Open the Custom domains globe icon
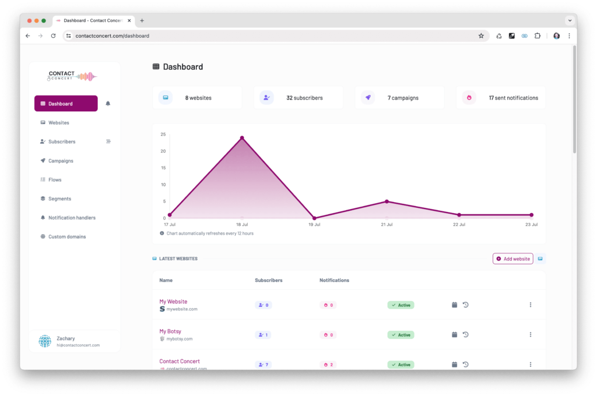This screenshot has width=597, height=396. [42, 236]
